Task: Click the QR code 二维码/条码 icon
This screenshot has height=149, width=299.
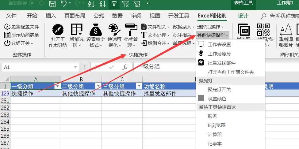Action: click(263, 30)
